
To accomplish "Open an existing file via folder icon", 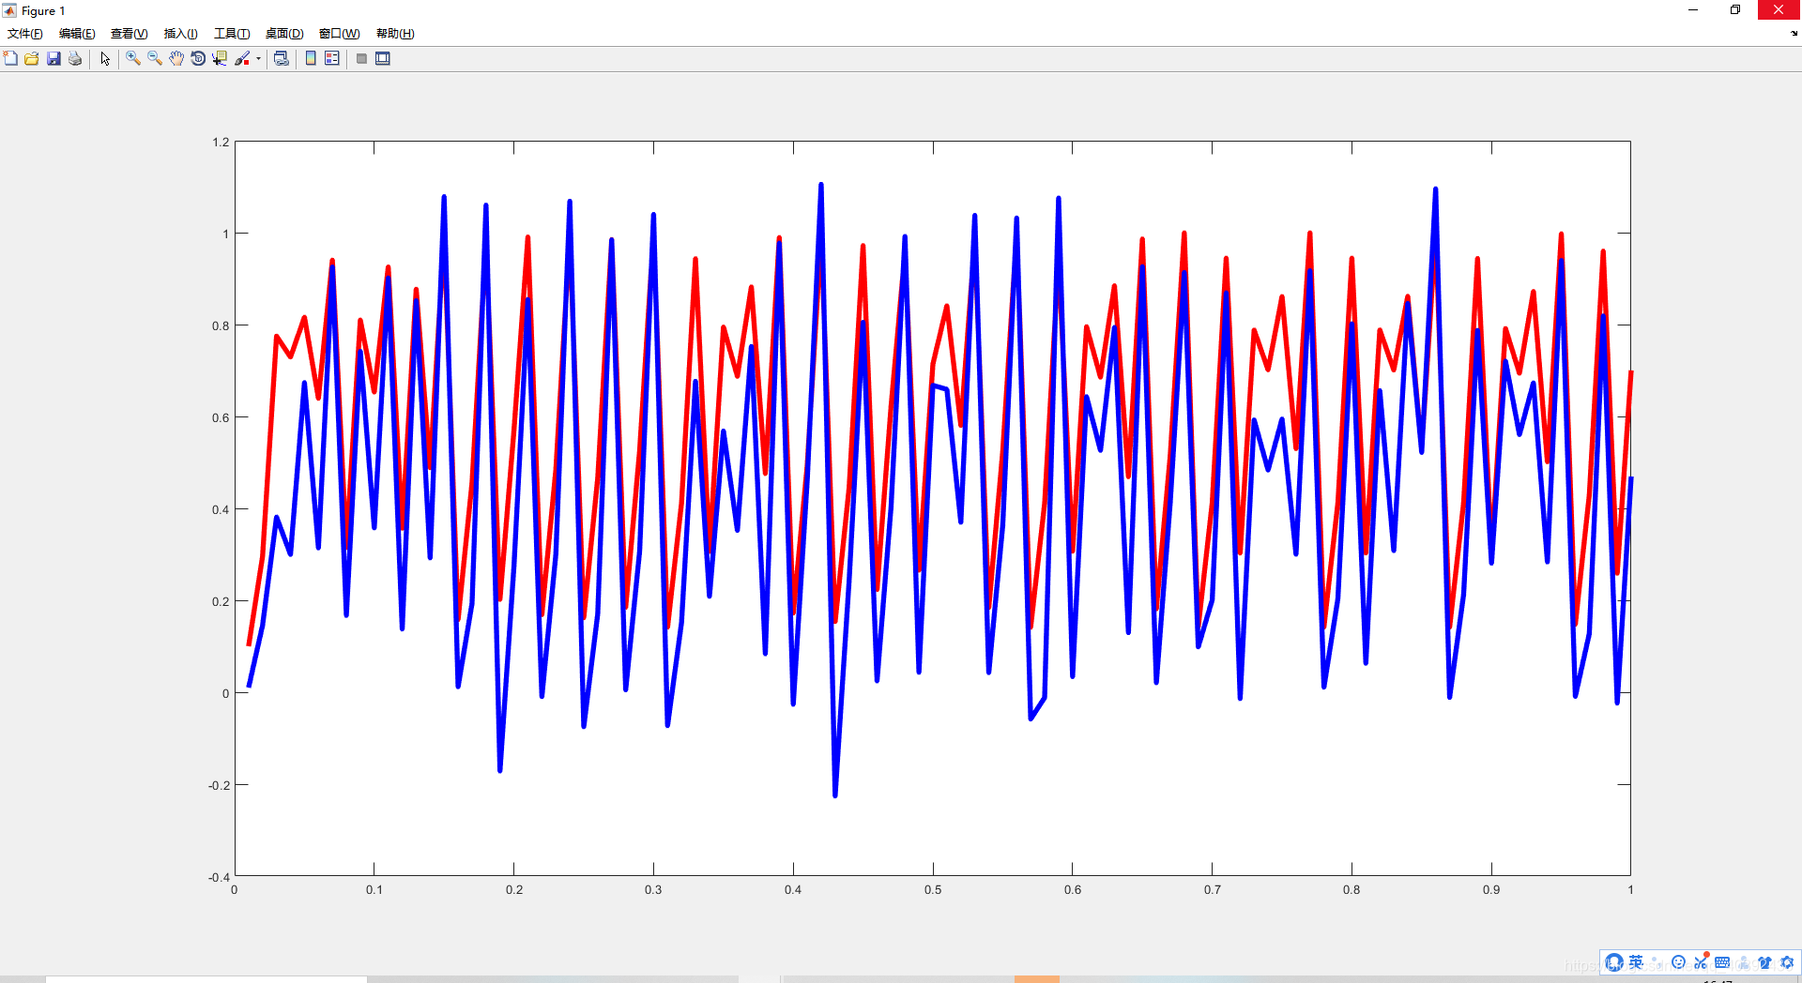I will (x=32, y=58).
